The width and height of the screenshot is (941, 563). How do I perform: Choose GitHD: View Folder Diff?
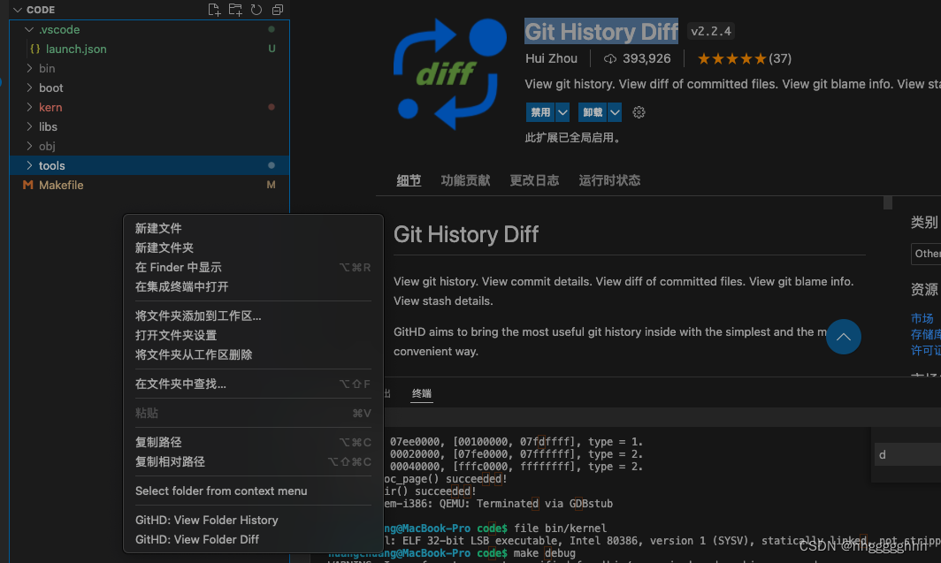pyautogui.click(x=253, y=540)
